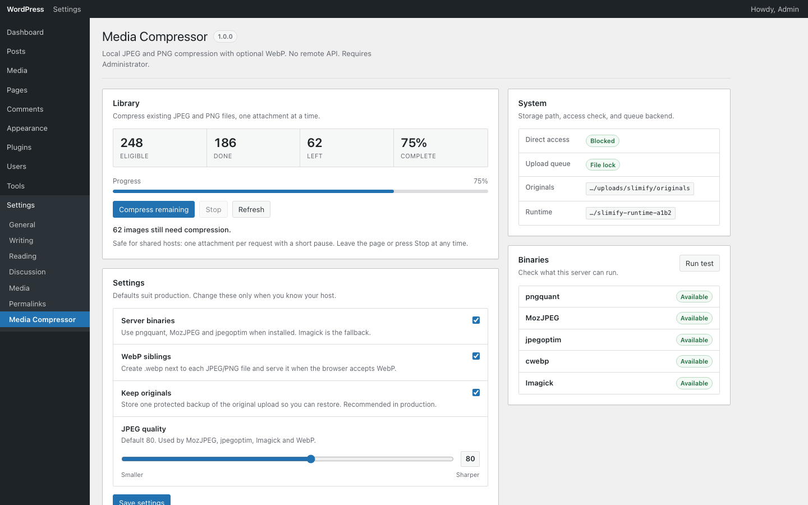Start Compress remaining images
Screen dimensions: 808x505
(154, 209)
